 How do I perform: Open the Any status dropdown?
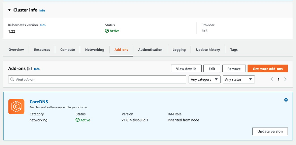239,79
